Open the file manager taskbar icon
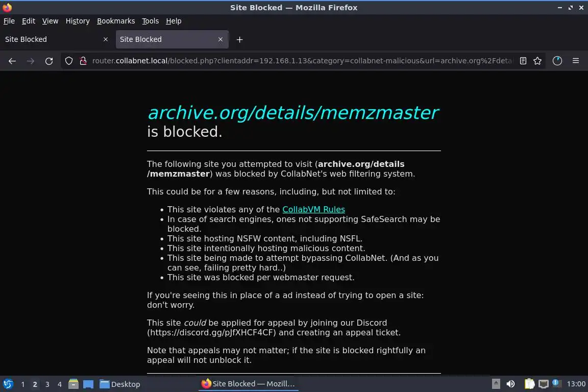Image resolution: width=588 pixels, height=392 pixels. (x=73, y=384)
